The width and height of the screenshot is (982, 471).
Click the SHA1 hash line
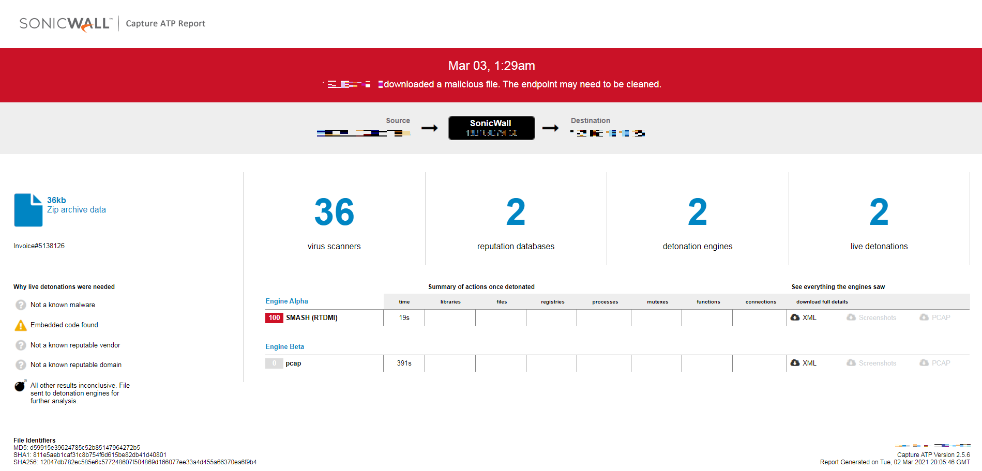90,455
